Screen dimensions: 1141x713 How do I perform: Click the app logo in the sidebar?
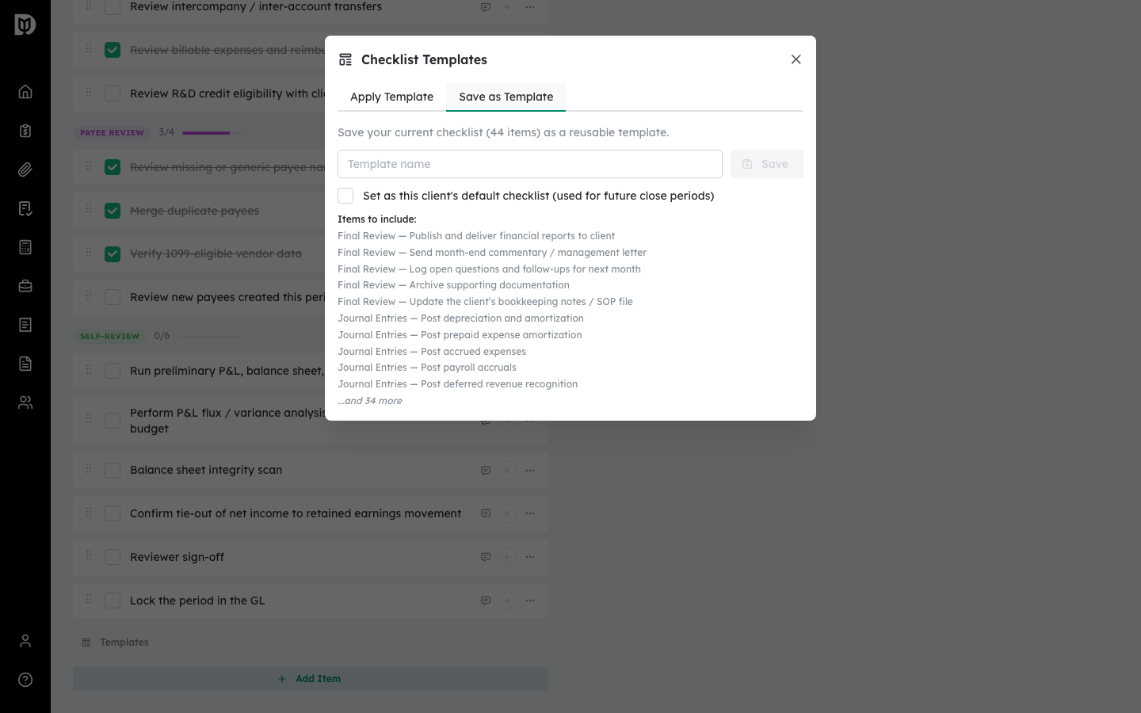click(25, 25)
